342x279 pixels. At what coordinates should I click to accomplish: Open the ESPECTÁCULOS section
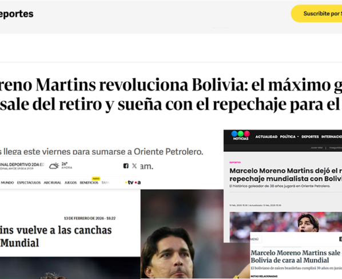[29, 183]
